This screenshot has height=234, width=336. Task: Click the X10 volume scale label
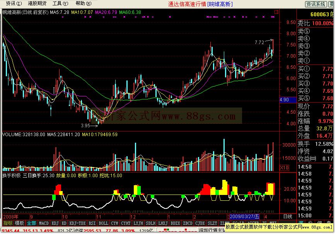pyautogui.click(x=284, y=167)
